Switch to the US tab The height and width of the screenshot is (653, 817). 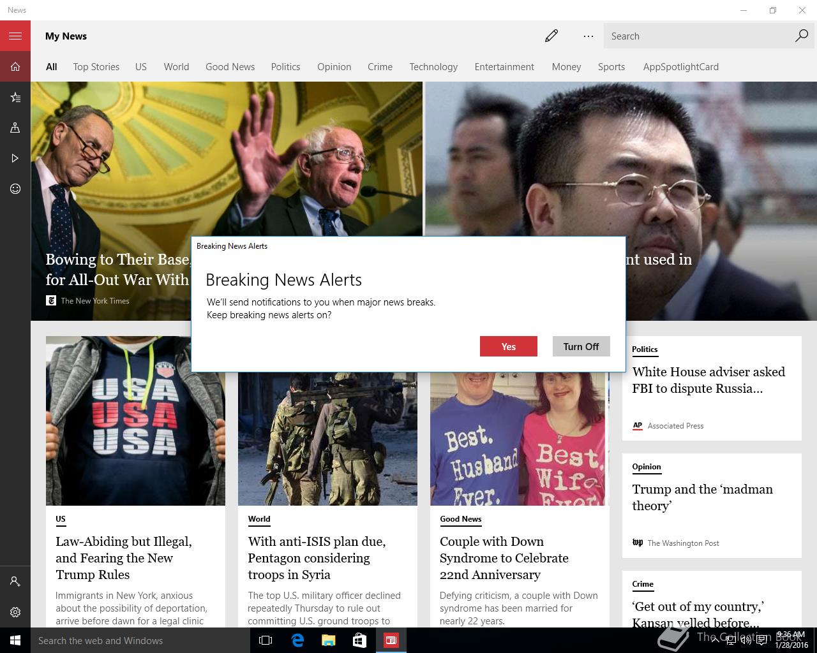141,66
